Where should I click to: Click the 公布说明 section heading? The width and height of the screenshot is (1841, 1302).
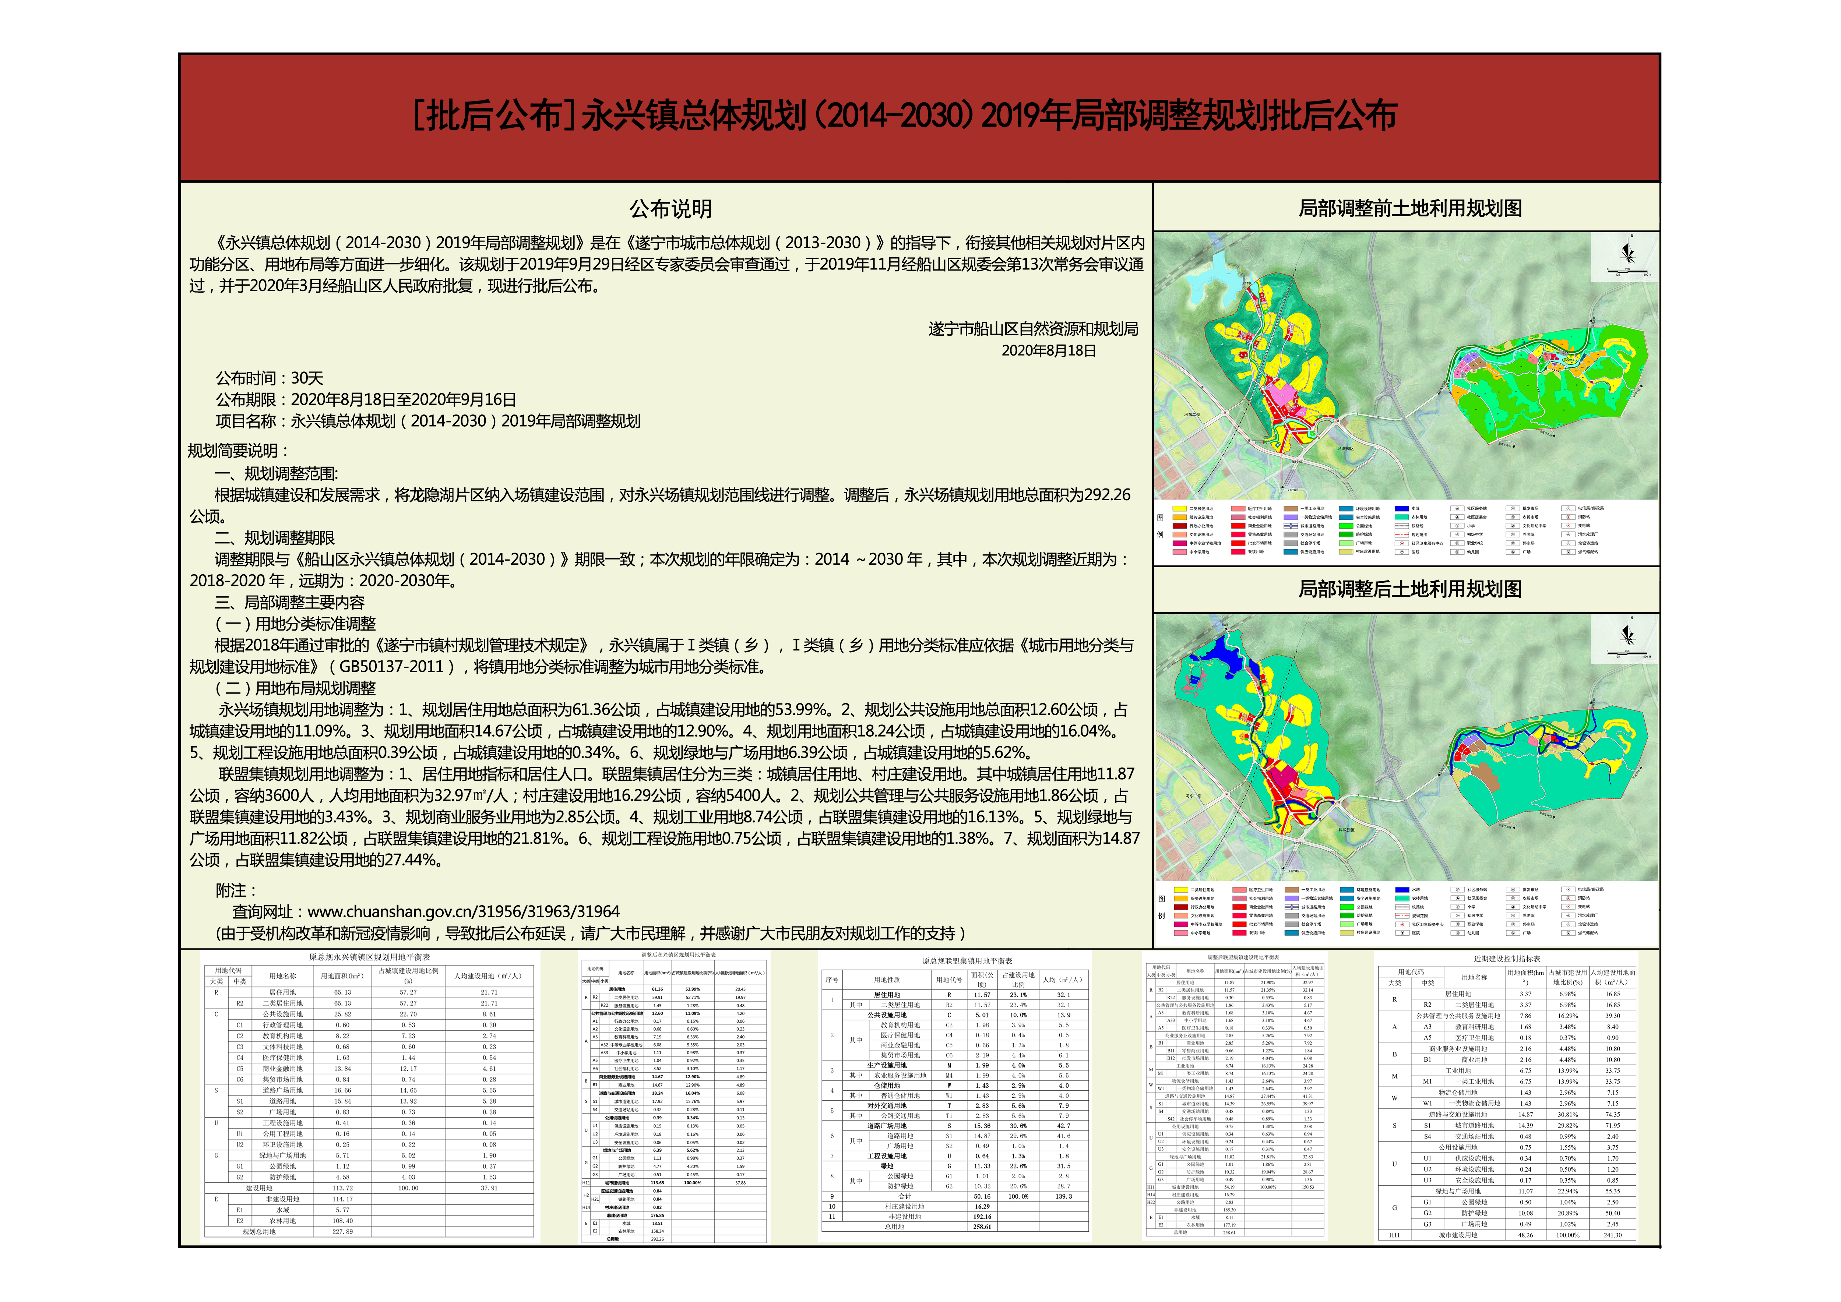click(670, 209)
